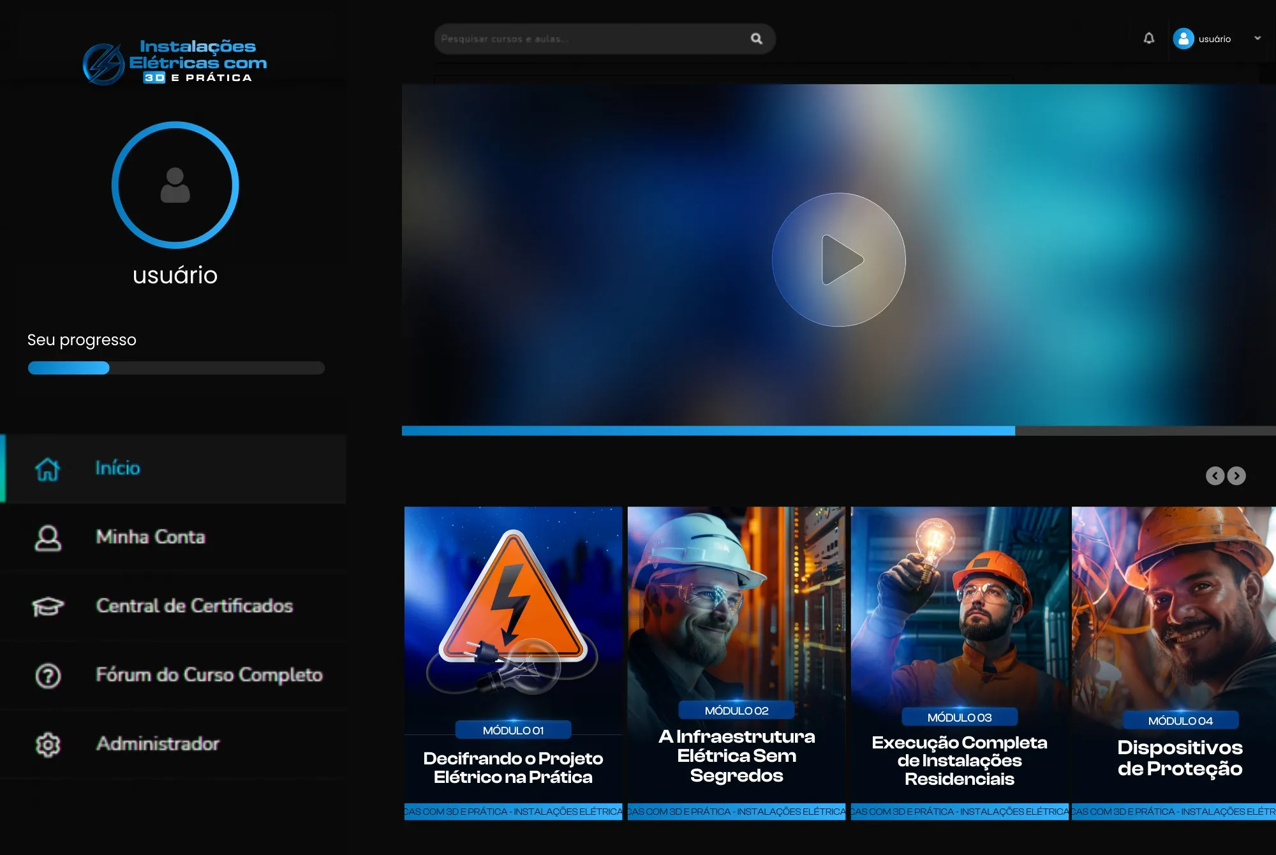Click the small blue user avatar in header
This screenshot has height=855, width=1276.
tap(1183, 39)
